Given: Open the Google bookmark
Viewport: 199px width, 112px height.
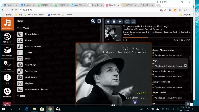Looking at the screenshot, I should pyautogui.click(x=67, y=15).
